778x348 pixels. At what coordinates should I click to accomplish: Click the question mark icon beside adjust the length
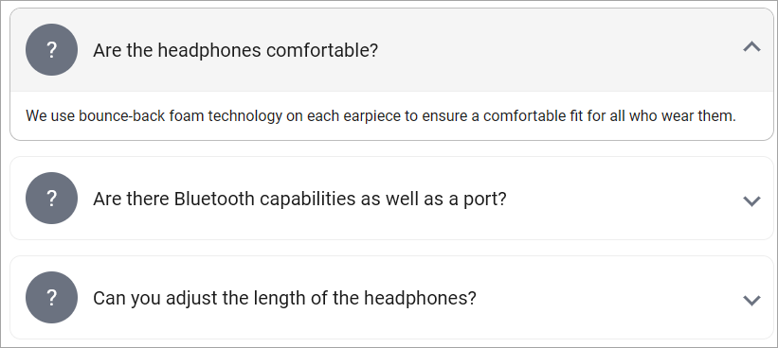tap(51, 297)
